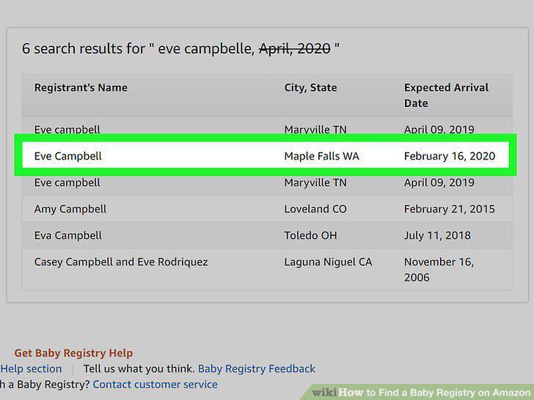Screen dimensions: 534x400
Task: Click the Expected Arrival Date column header
Action: 446,95
